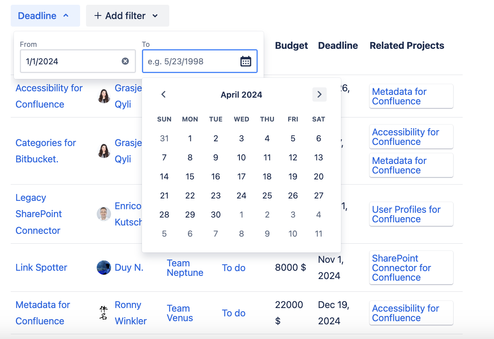494x339 pixels.
Task: Open calendar icon in To field
Action: tap(246, 61)
